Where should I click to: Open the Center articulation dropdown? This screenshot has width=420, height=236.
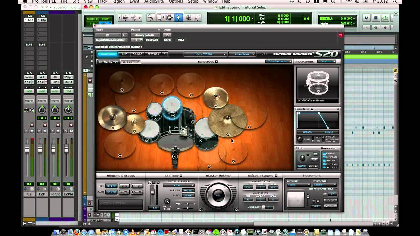pos(325,185)
